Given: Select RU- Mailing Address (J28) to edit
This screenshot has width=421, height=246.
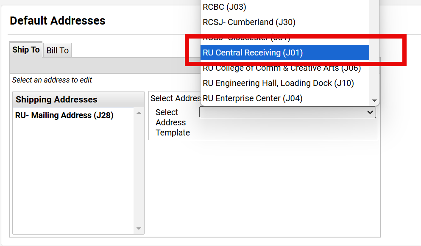Looking at the screenshot, I should tap(64, 115).
